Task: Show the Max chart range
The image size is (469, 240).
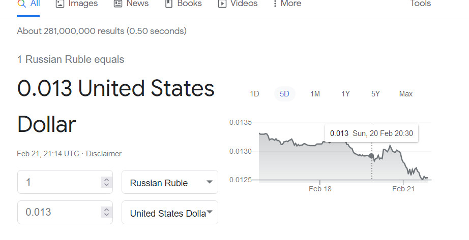Action: [x=406, y=94]
